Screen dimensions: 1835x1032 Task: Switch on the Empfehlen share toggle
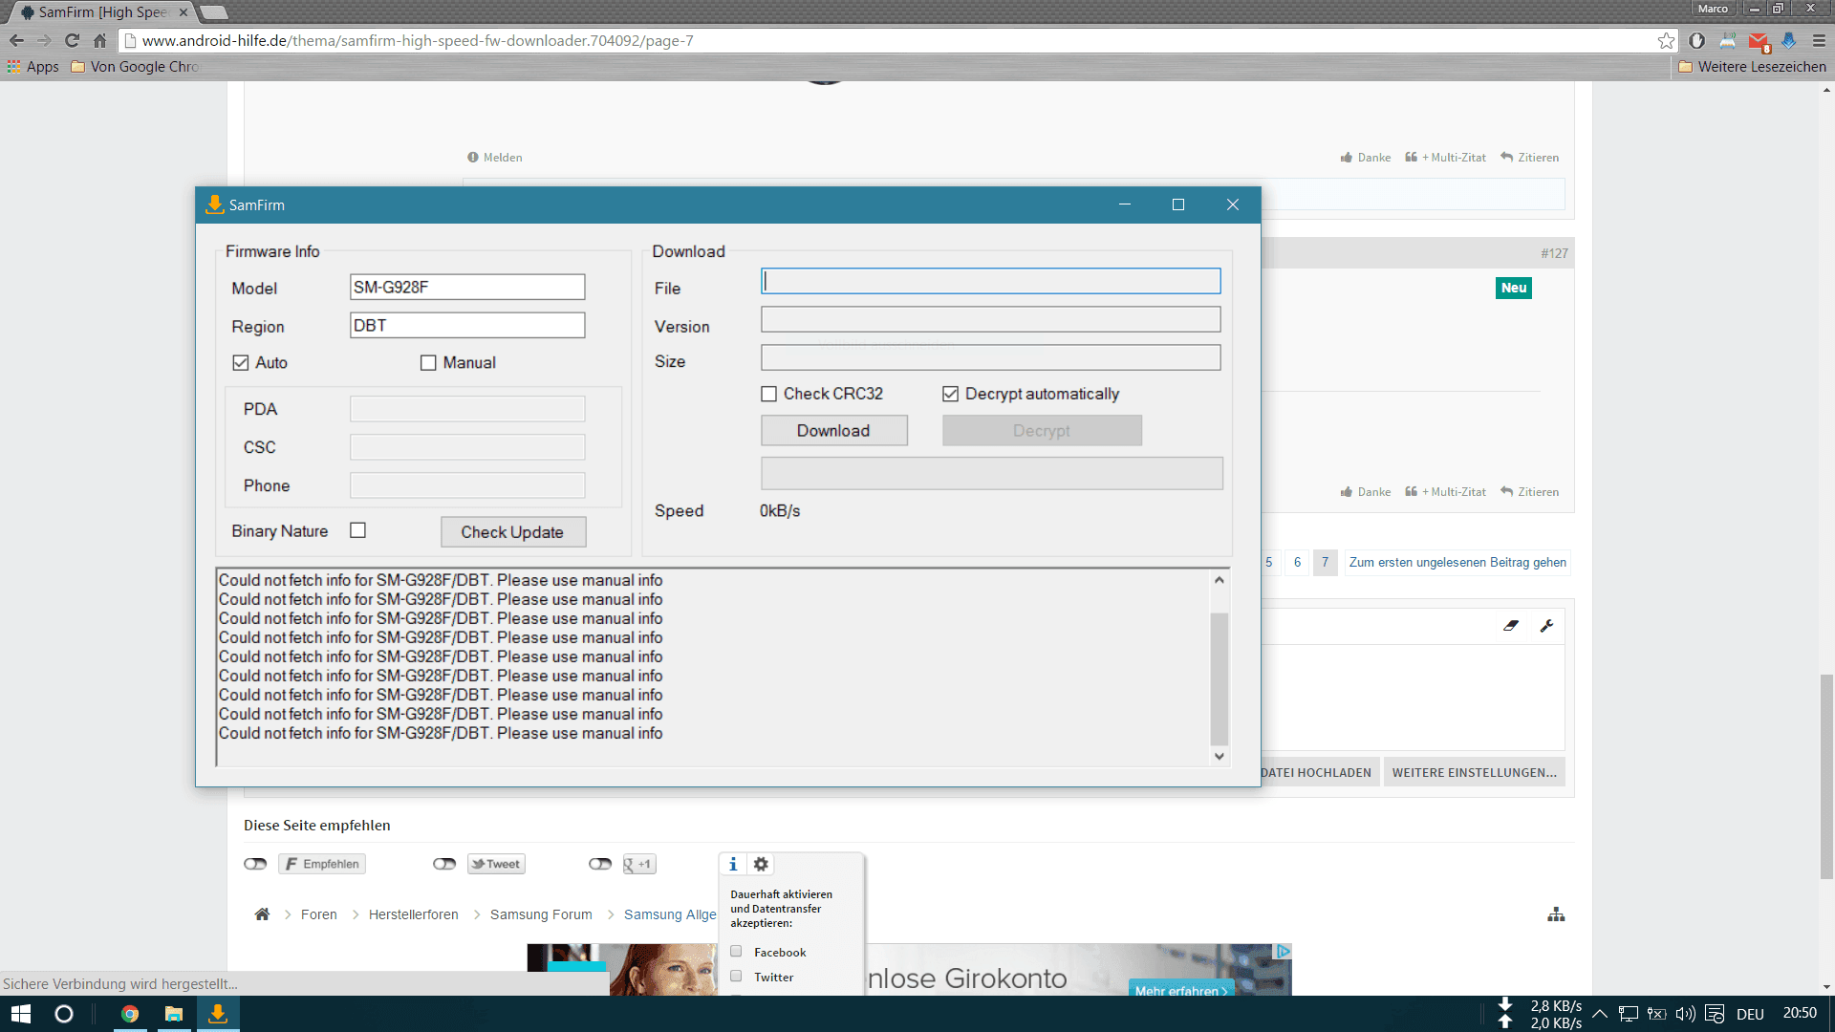[x=255, y=864]
